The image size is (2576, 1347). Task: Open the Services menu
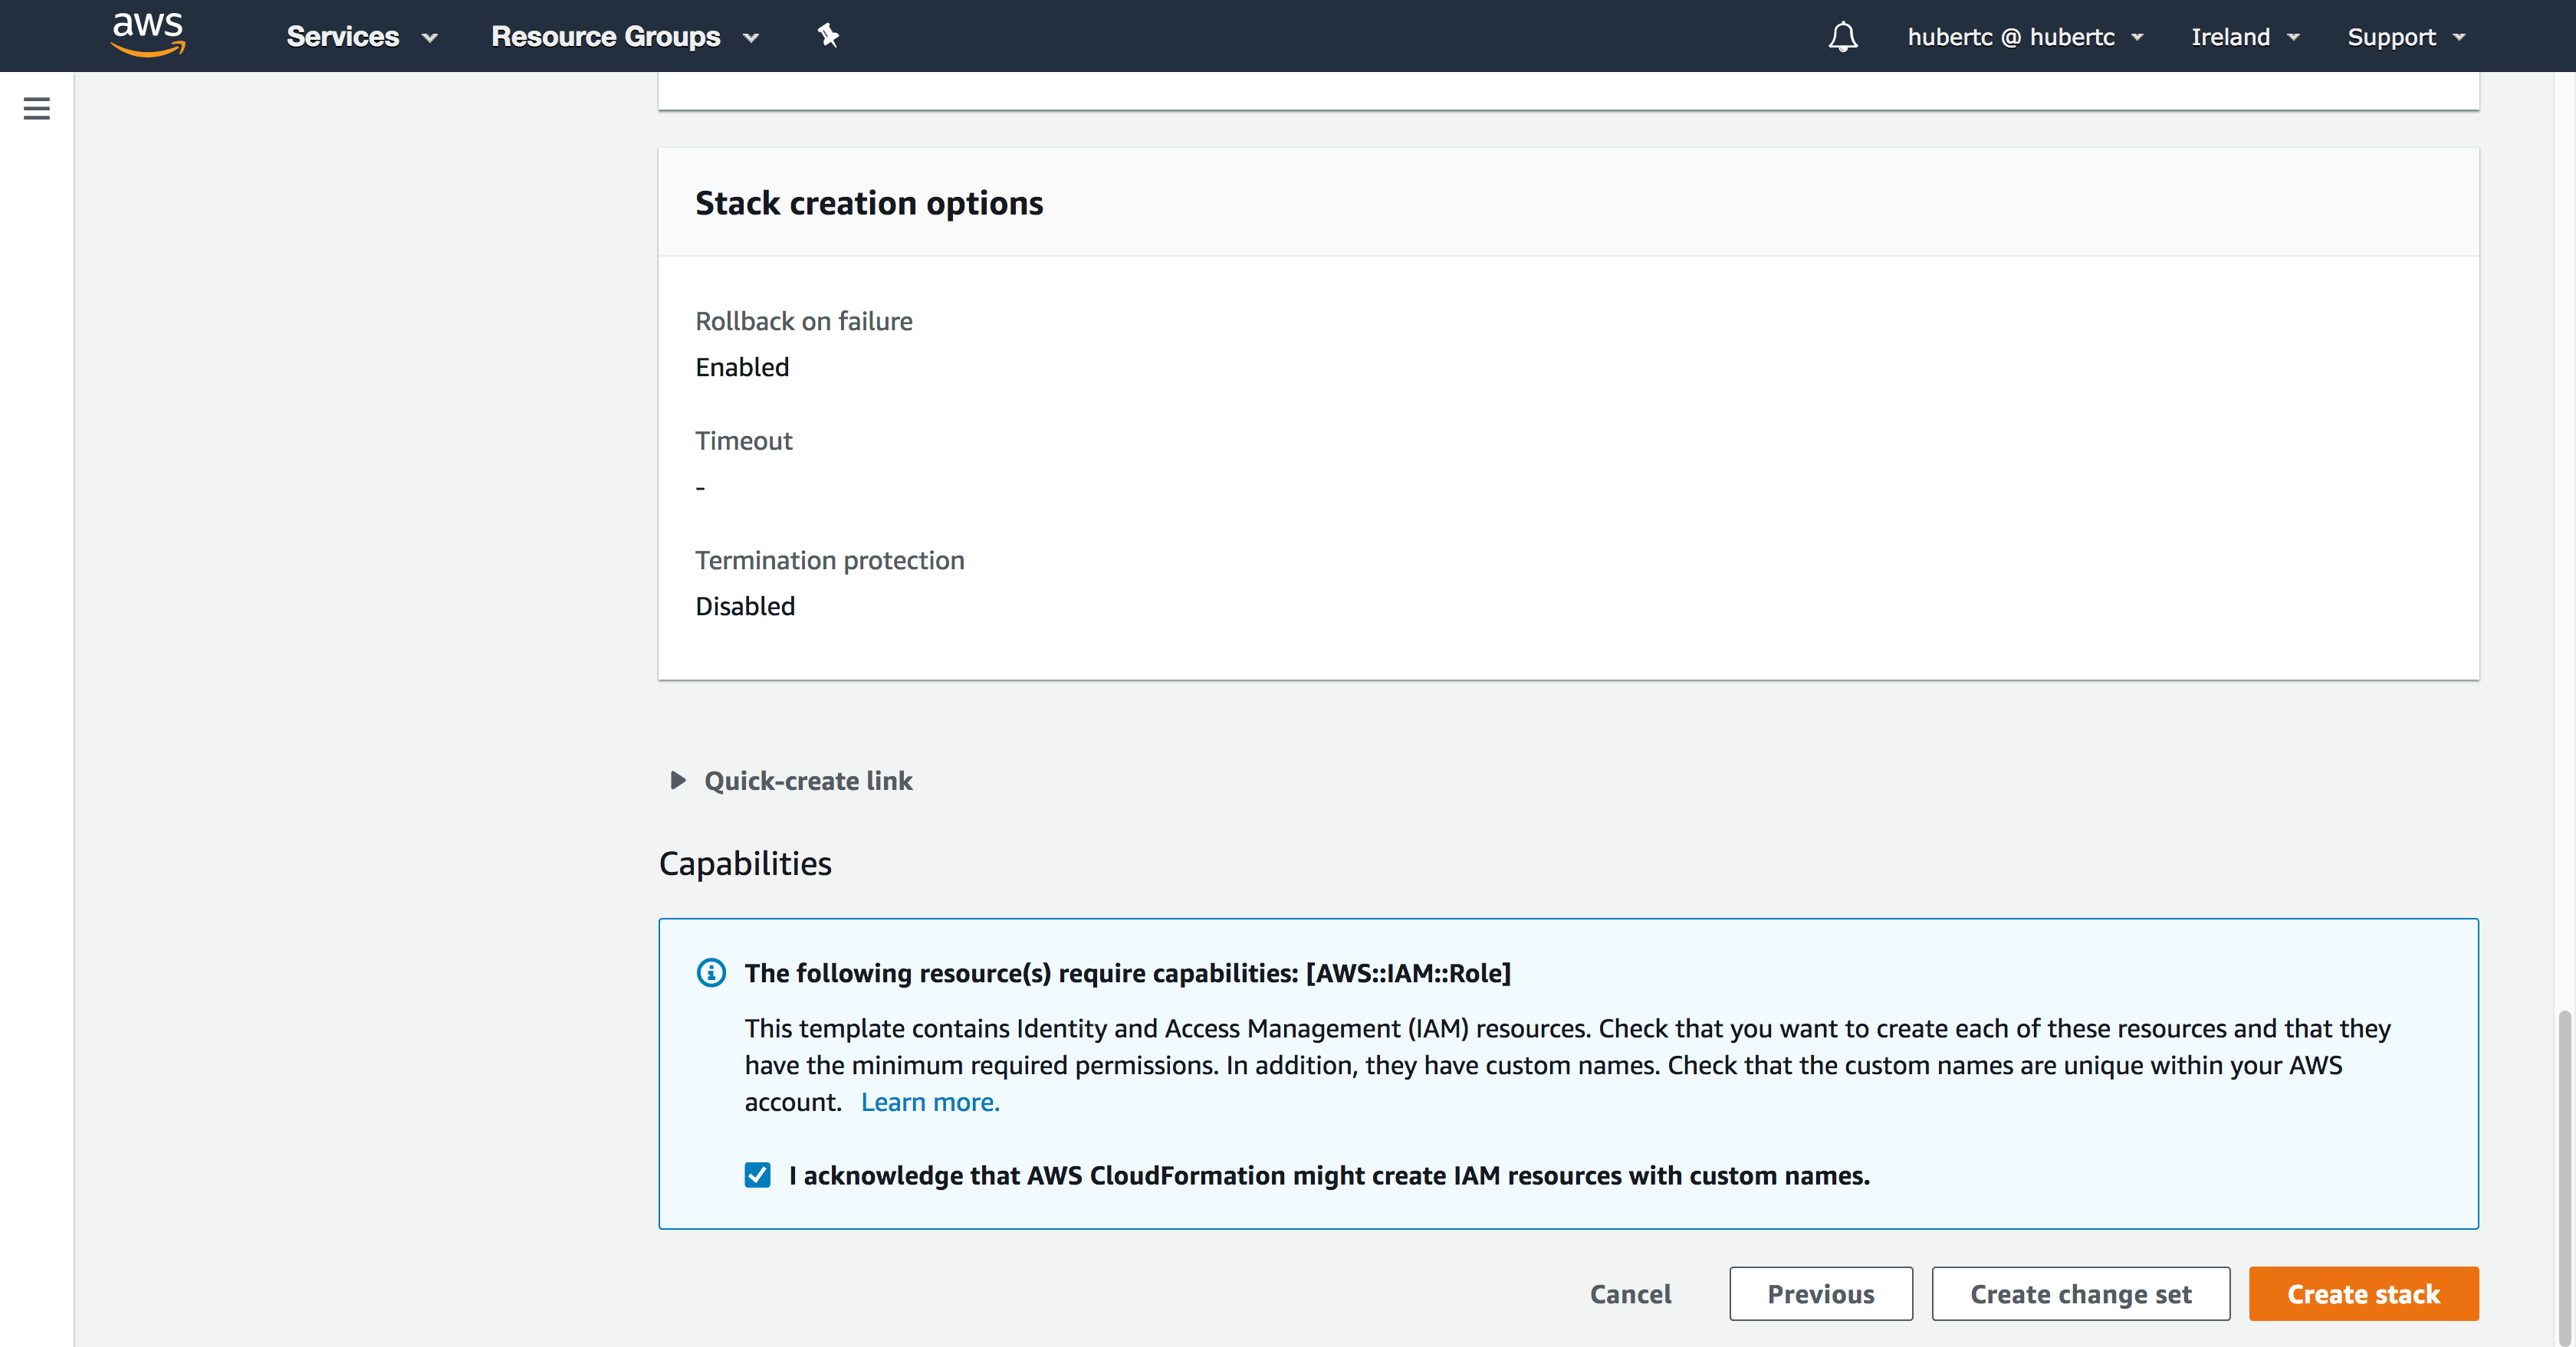[x=362, y=37]
